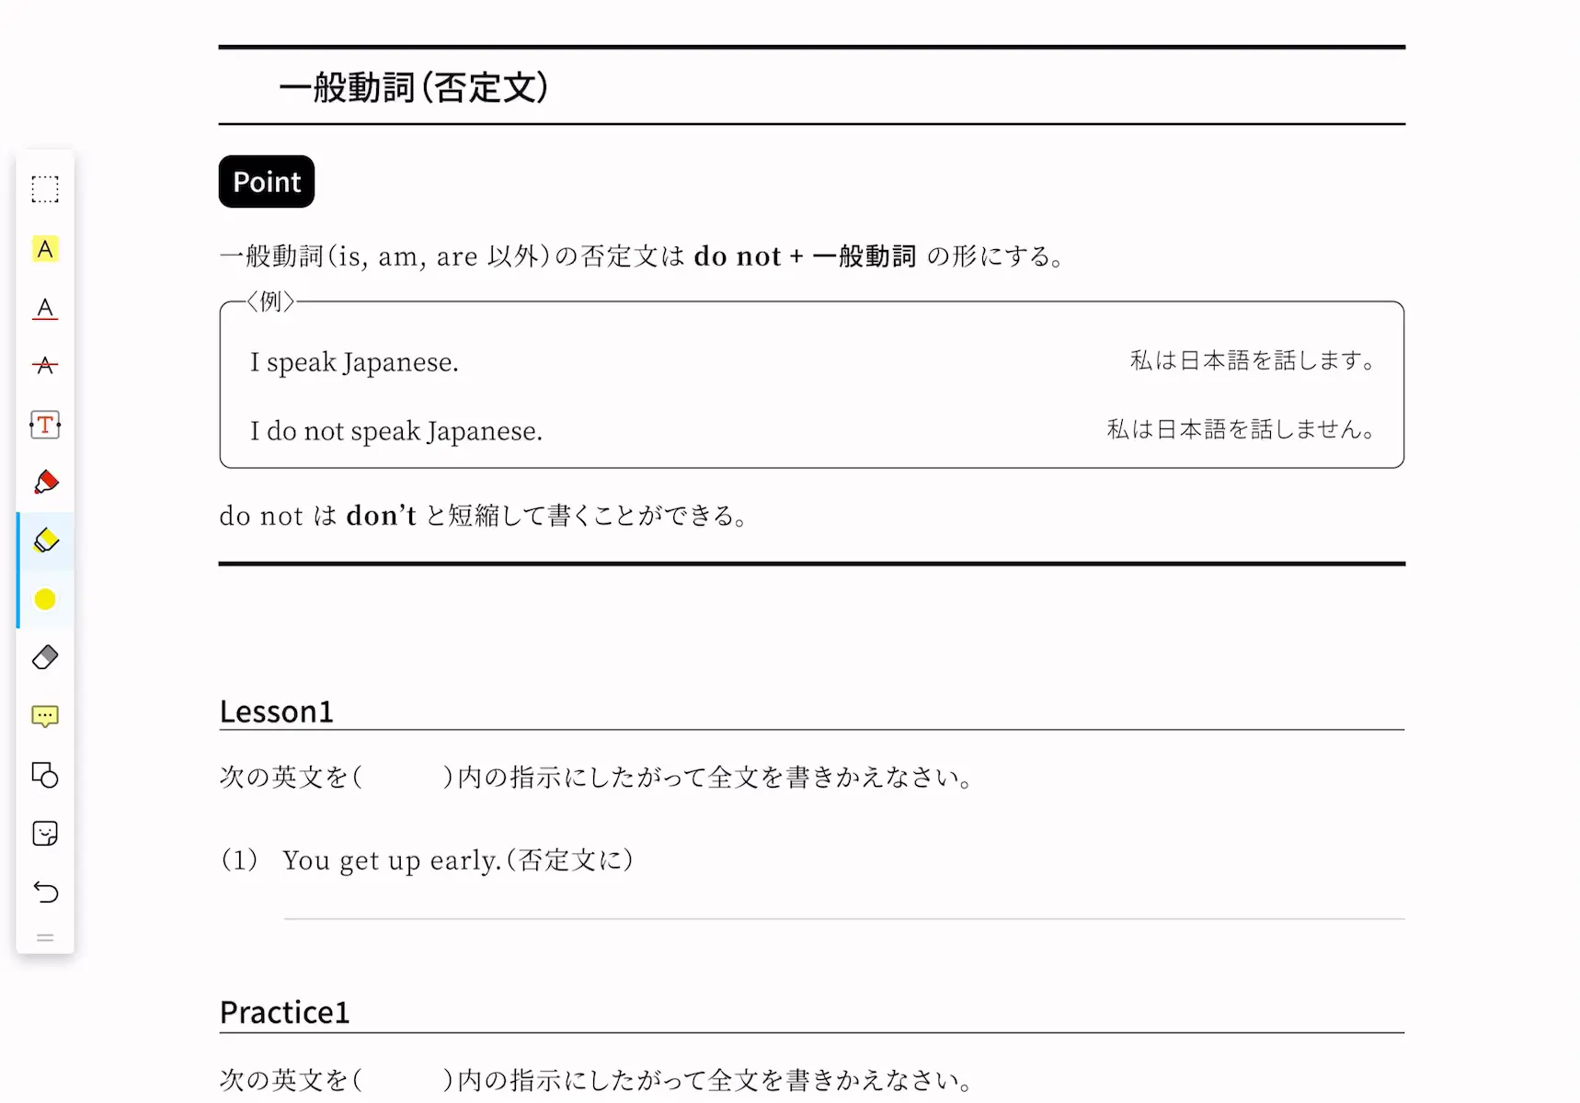The width and height of the screenshot is (1580, 1103).
Task: Undo the last annotation action
Action: [x=45, y=892]
